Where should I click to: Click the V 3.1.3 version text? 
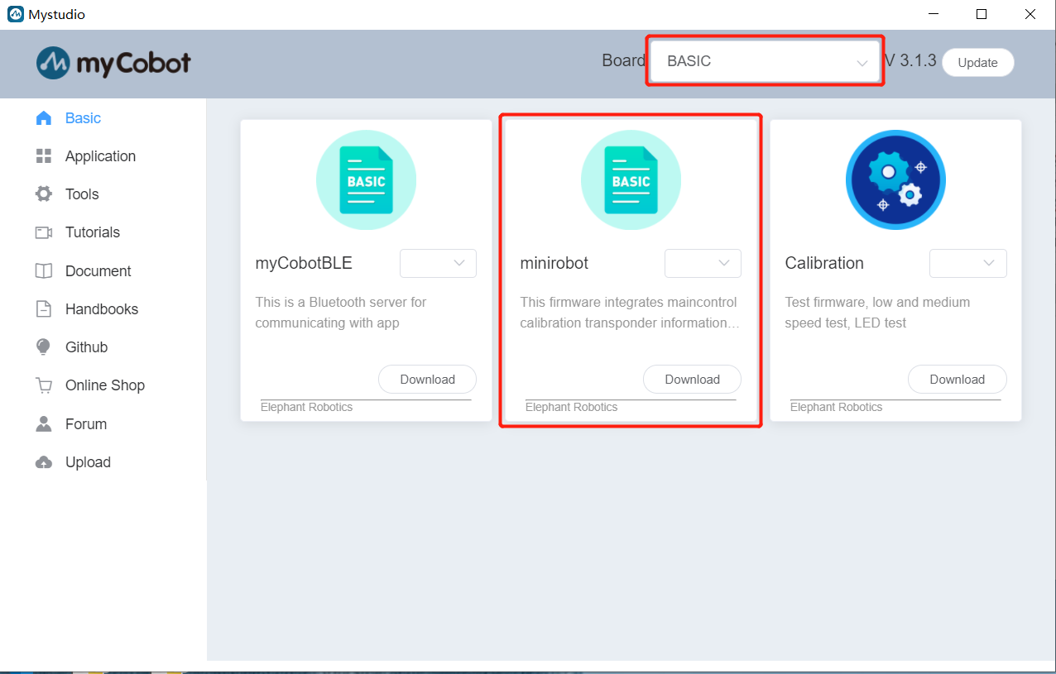click(910, 60)
